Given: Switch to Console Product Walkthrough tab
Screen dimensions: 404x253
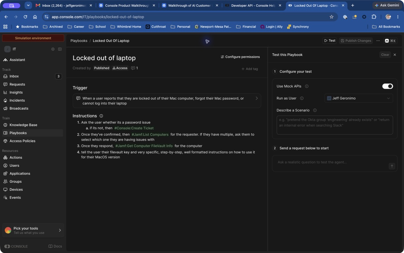Looking at the screenshot, I should (x=127, y=6).
